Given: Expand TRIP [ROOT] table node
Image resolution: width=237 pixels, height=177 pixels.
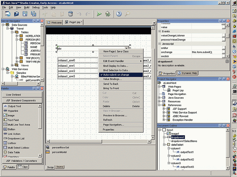Looking at the screenshot, I should pos(17,58).
